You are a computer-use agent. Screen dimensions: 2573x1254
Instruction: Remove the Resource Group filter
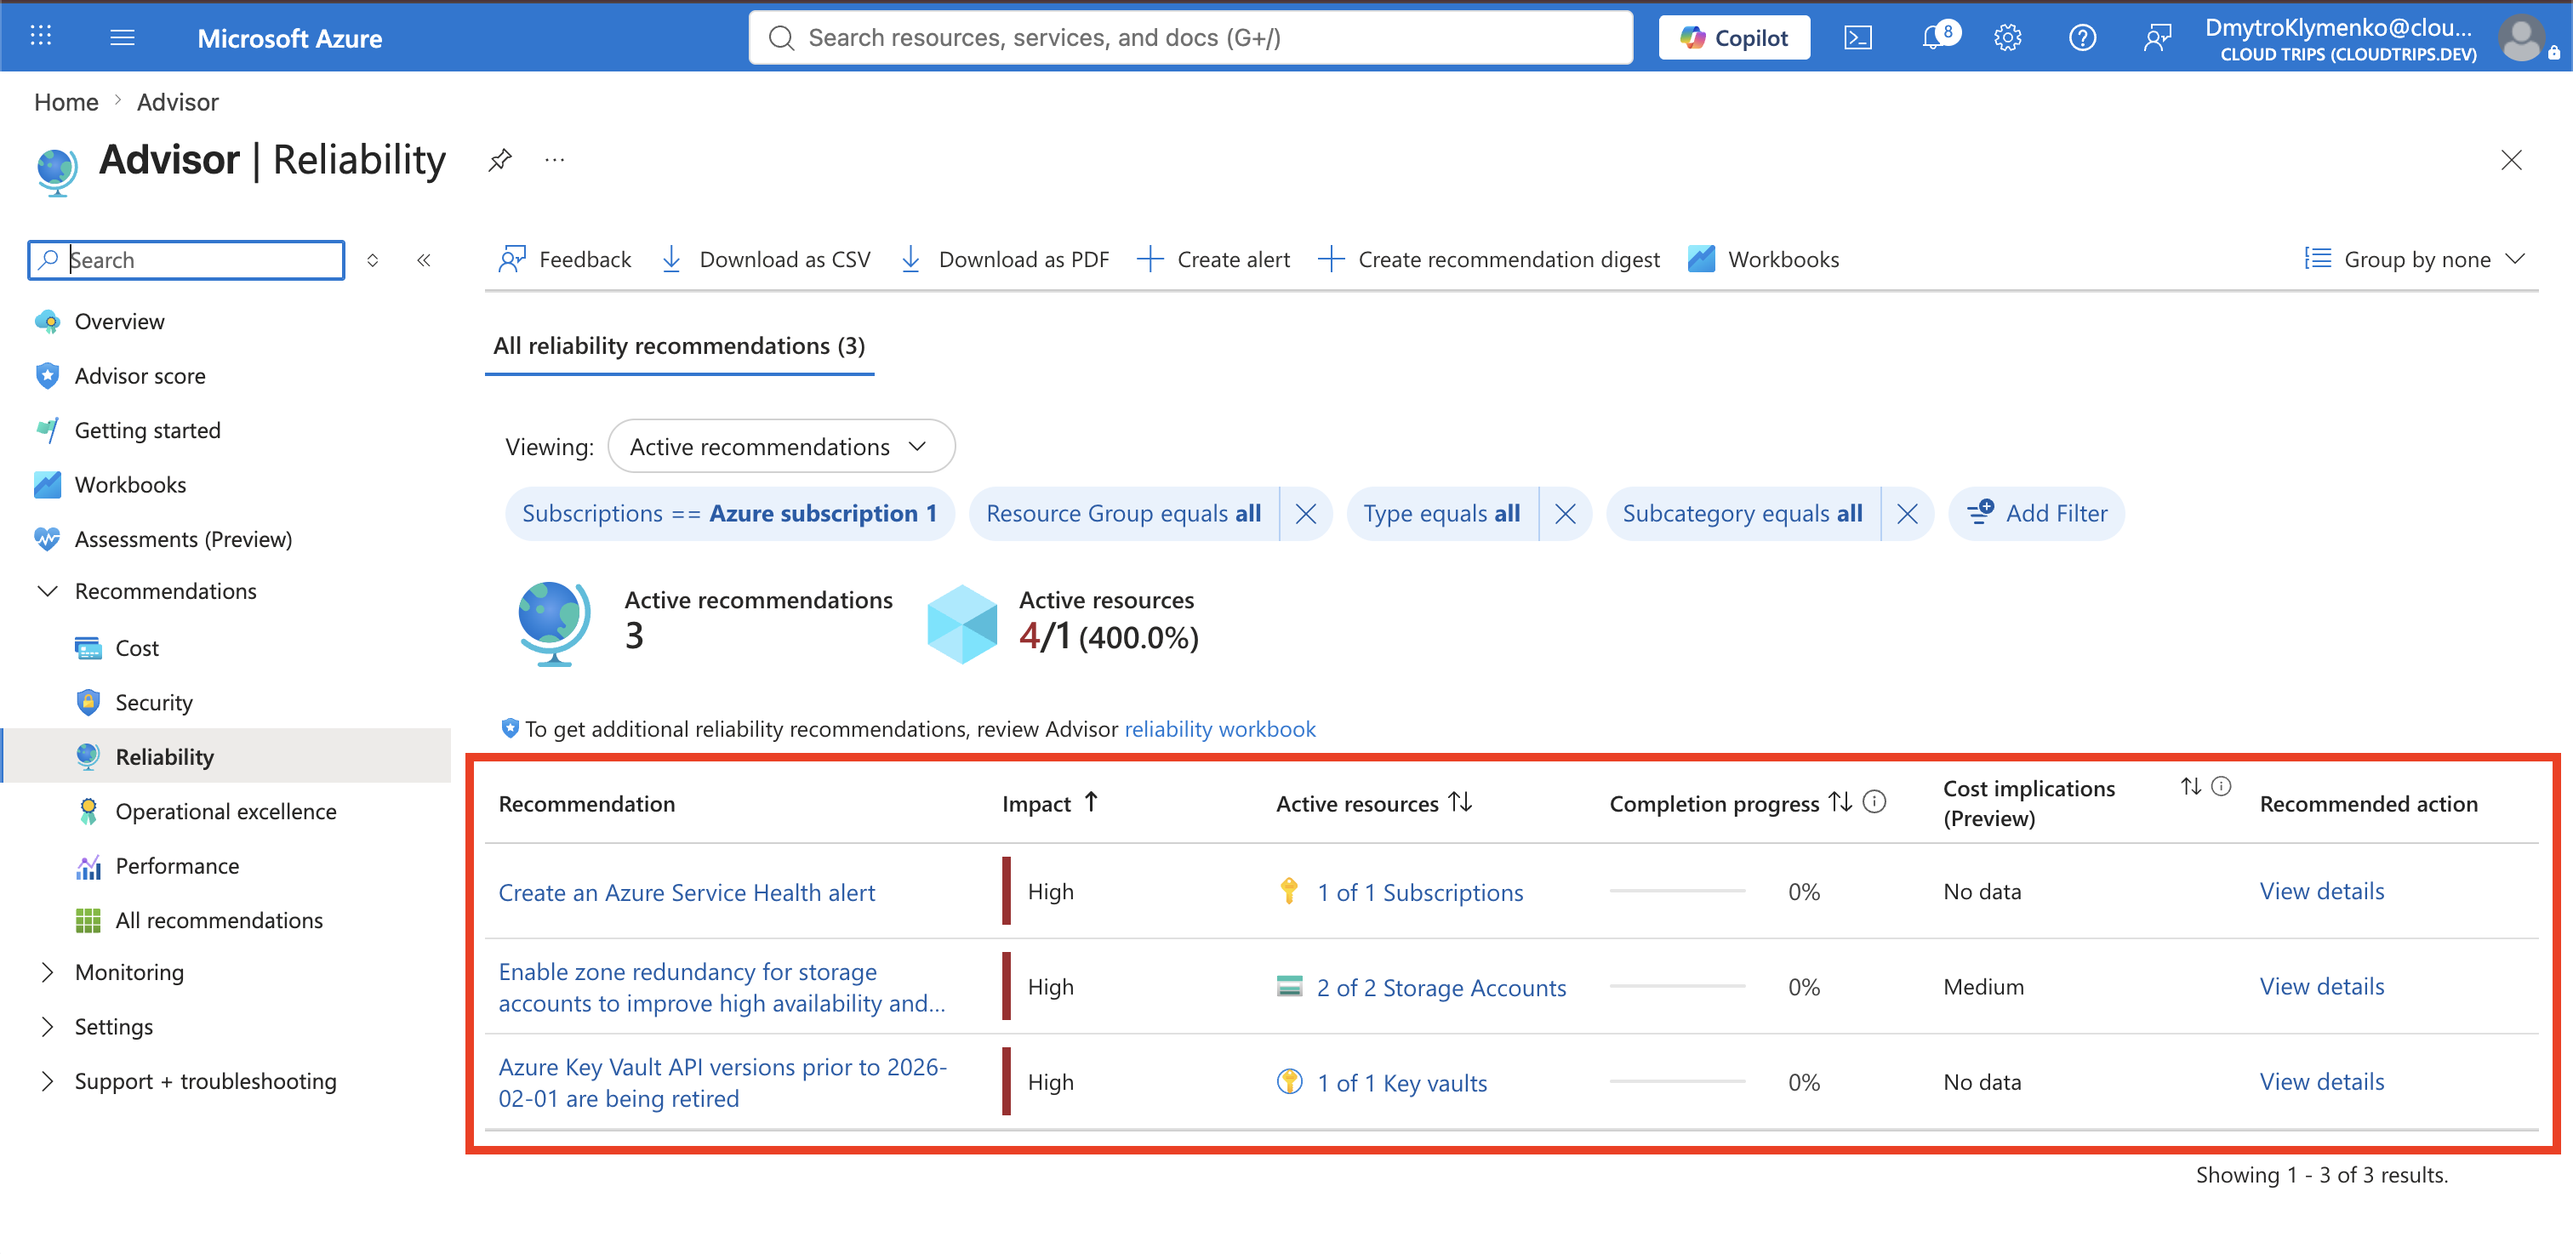1305,513
